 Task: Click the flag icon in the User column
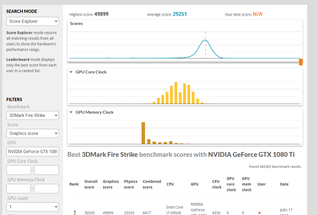(260, 213)
